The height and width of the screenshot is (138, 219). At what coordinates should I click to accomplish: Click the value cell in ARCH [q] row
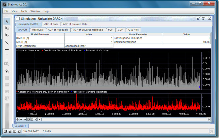[x=89, y=42]
